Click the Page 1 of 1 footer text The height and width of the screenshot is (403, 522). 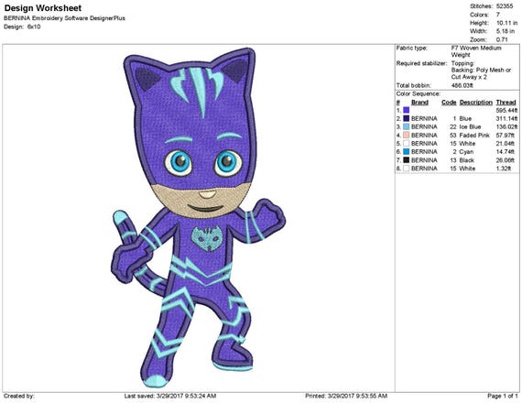click(x=503, y=396)
